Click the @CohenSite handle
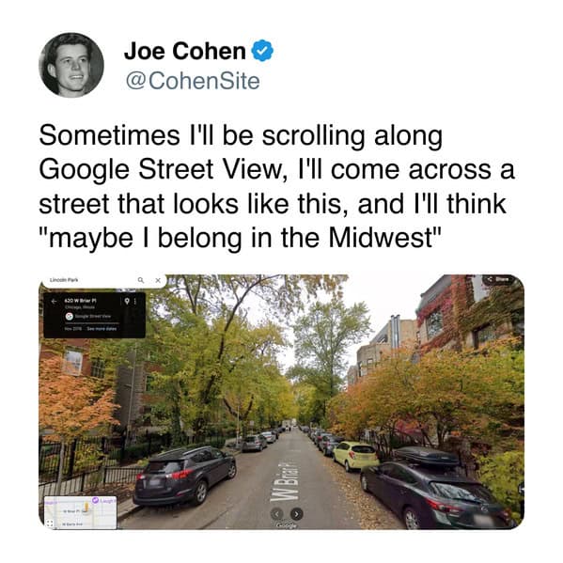Screen dimensions: 563x563 click(193, 81)
